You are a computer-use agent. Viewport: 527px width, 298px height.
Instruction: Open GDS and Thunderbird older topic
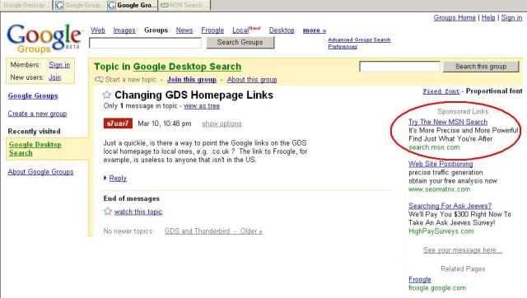point(213,231)
